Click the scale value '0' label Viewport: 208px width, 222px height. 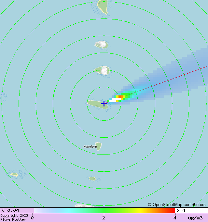coord(32,218)
